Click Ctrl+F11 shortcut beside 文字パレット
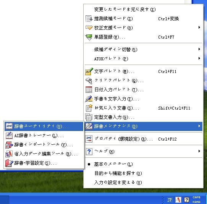Image resolution: width=207 pixels, height=204 pixels. [167, 71]
